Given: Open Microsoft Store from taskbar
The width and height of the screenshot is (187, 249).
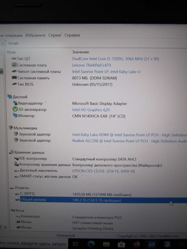Looking at the screenshot, I should click(121, 244).
